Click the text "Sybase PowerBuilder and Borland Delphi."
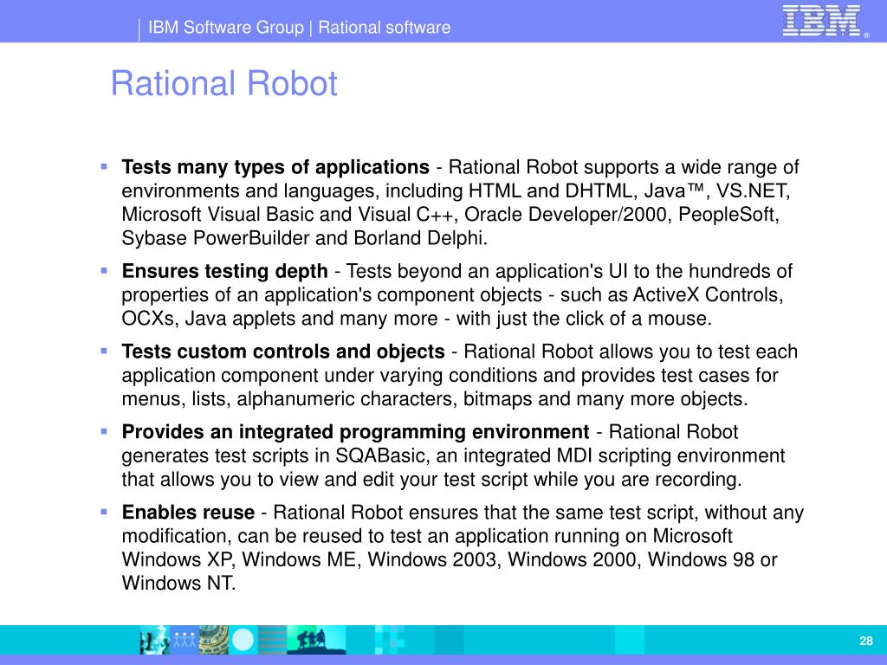This screenshot has width=887, height=665. click(x=304, y=238)
